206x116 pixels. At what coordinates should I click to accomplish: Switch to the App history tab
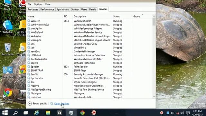(x=62, y=9)
